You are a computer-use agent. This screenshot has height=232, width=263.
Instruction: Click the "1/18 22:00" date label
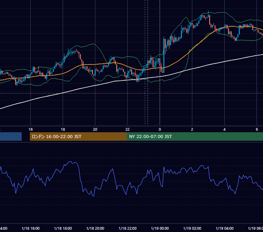coord(128,228)
